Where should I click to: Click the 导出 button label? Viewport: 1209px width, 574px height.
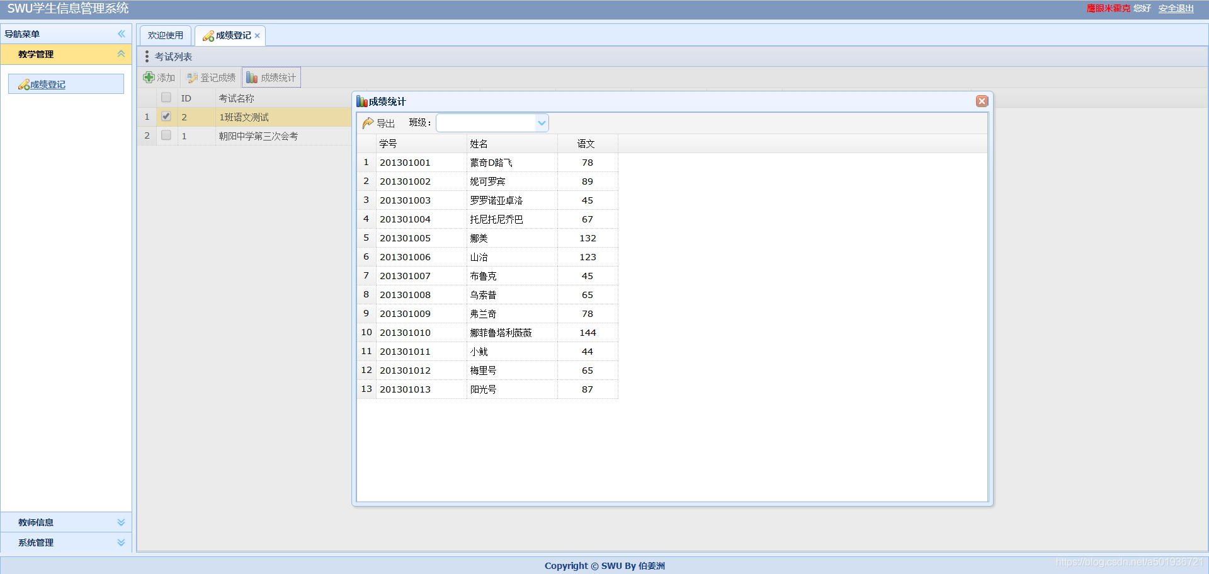pos(385,123)
